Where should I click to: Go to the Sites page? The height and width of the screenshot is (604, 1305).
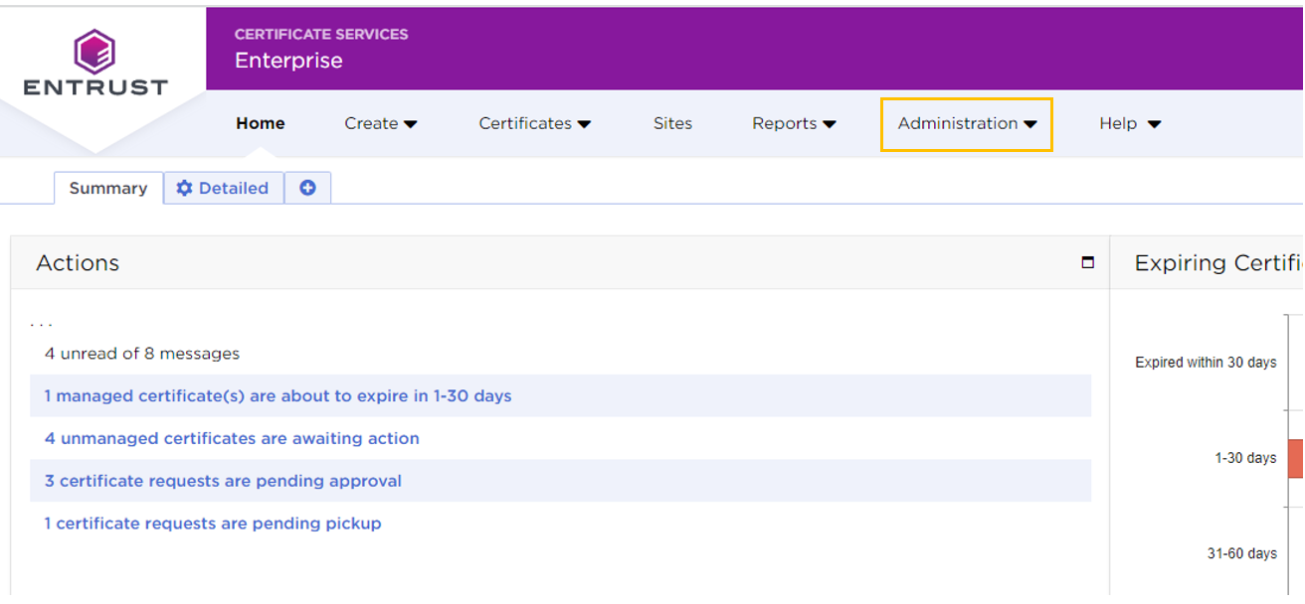click(x=672, y=123)
